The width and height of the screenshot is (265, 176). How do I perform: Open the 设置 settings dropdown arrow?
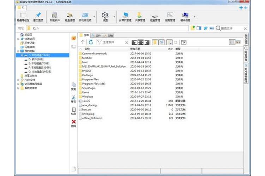[x=114, y=17]
